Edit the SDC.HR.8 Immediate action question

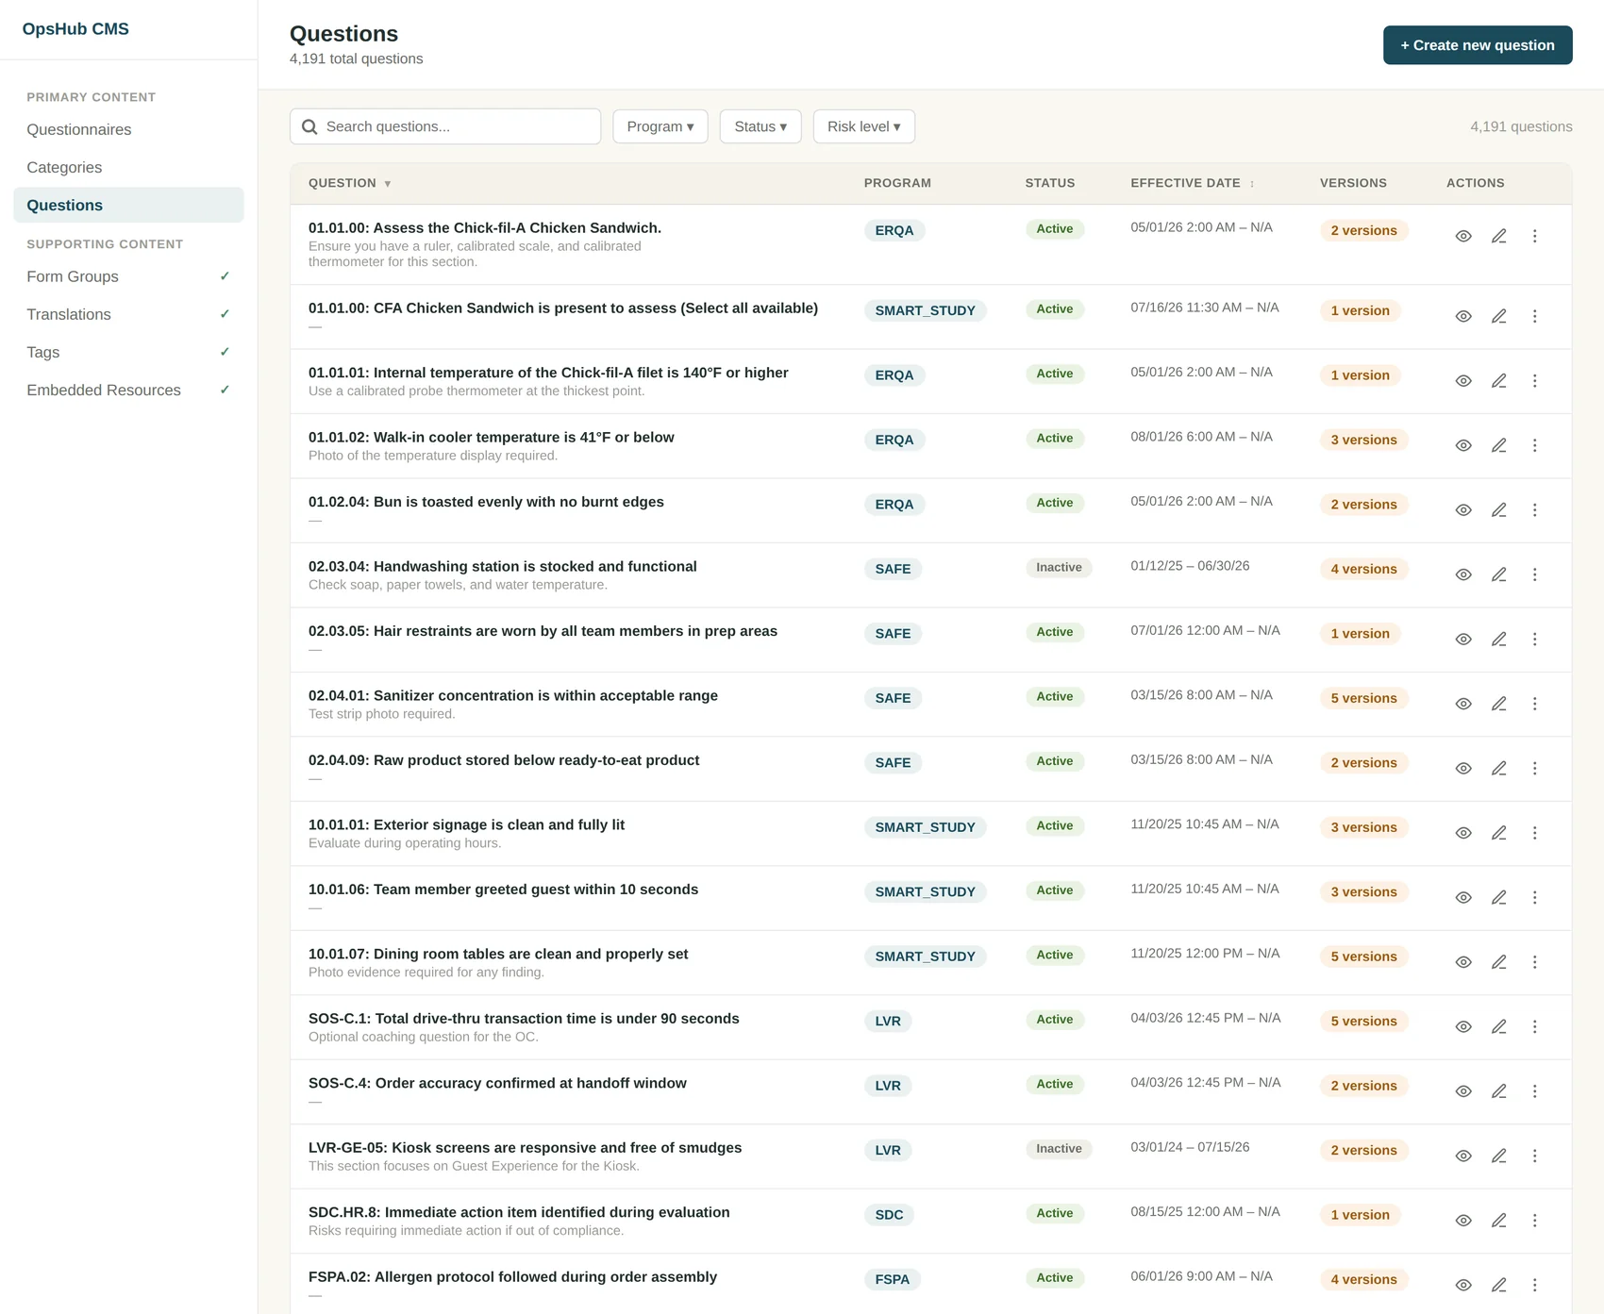tap(1498, 1221)
